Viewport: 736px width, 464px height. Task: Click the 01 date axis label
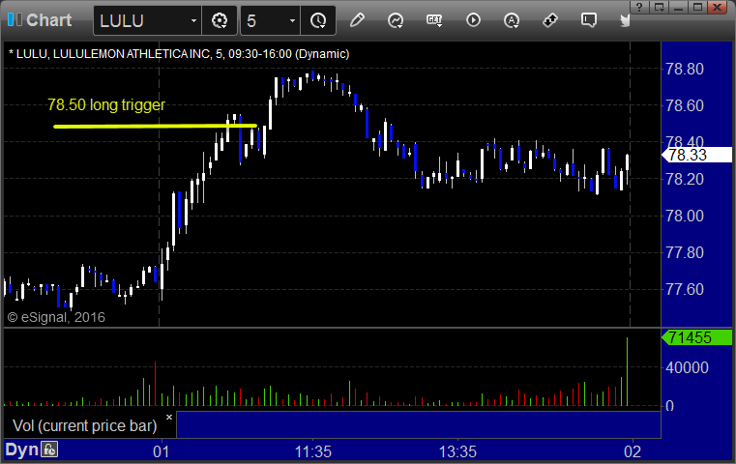[161, 451]
